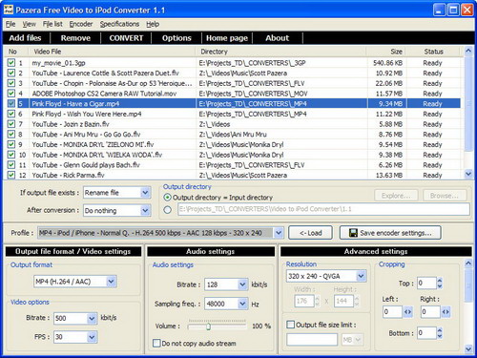Open After conversion dropdown
Image resolution: width=477 pixels, height=358 pixels.
tap(145, 210)
